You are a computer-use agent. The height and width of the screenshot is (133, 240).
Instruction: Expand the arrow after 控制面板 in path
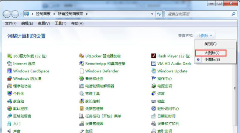point(54,14)
